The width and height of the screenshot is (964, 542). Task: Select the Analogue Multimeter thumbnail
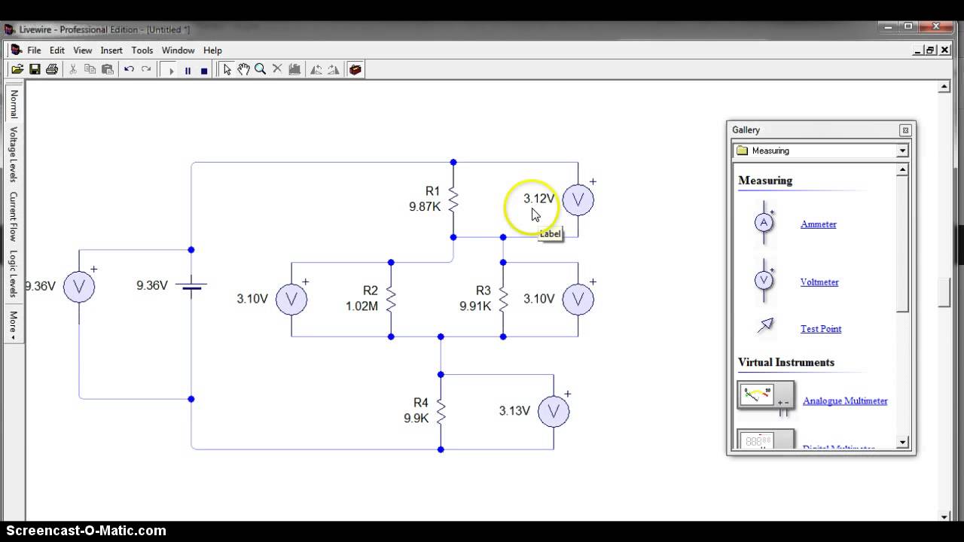766,397
